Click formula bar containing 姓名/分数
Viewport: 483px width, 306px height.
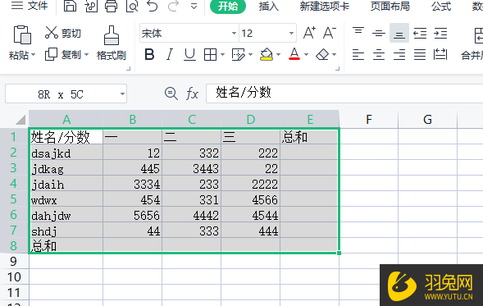(x=344, y=93)
